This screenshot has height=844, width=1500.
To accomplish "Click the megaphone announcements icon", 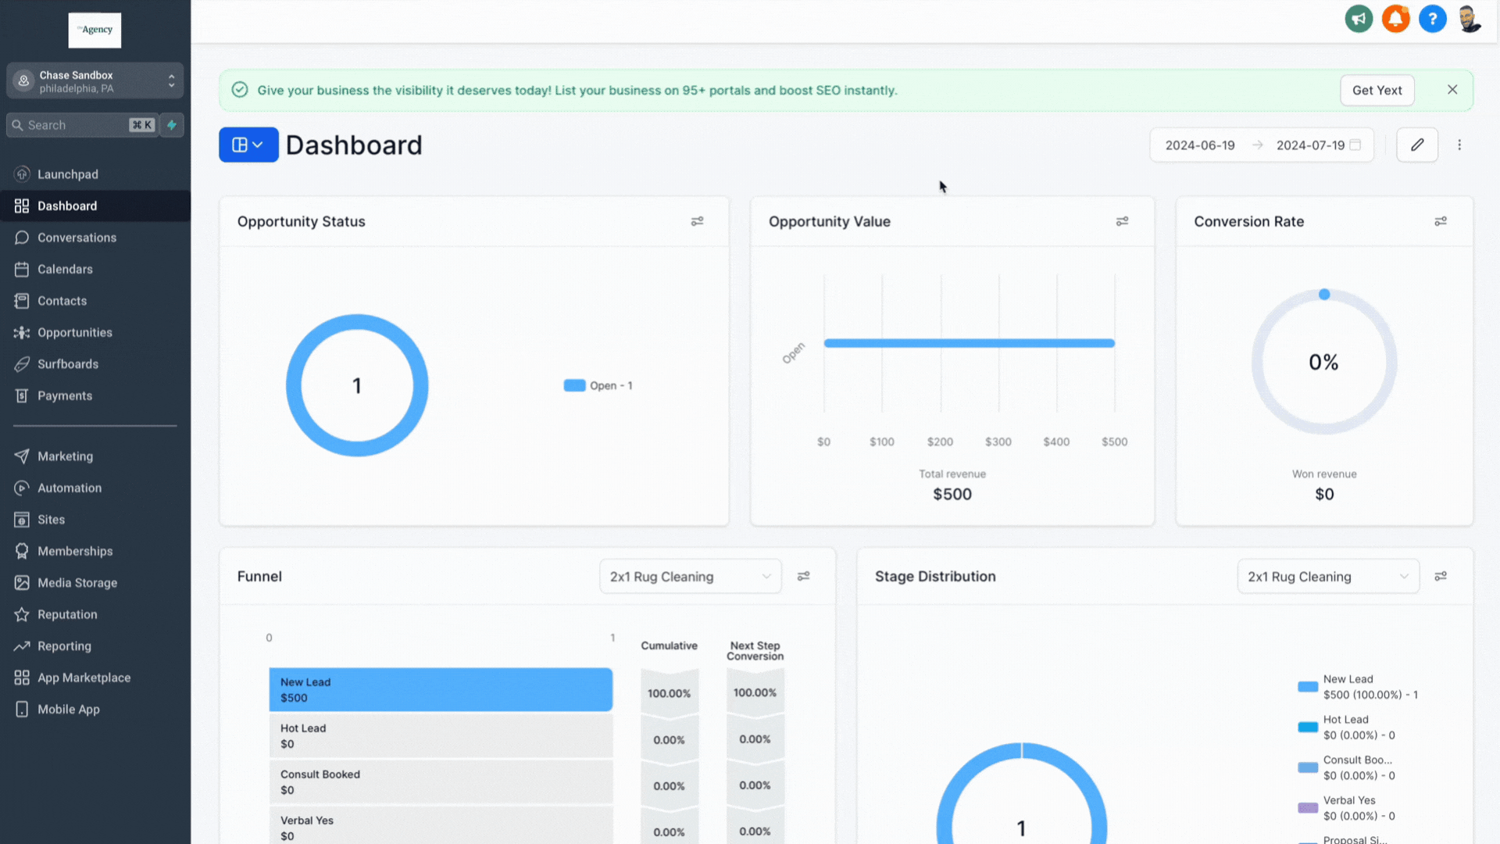I will pyautogui.click(x=1359, y=19).
